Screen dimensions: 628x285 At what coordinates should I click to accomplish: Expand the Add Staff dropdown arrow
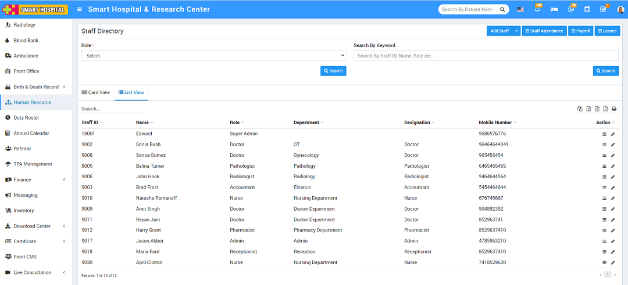click(516, 31)
